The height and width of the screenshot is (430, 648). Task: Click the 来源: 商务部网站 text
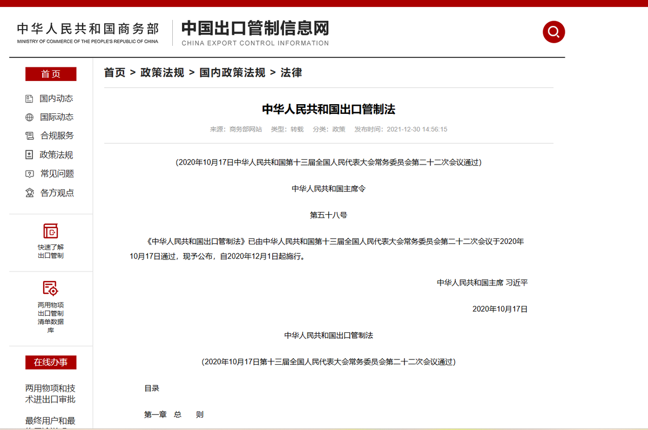point(236,129)
